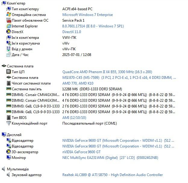Select the vWv user name value

click(66, 43)
